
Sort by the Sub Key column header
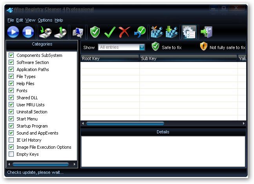(x=188, y=58)
